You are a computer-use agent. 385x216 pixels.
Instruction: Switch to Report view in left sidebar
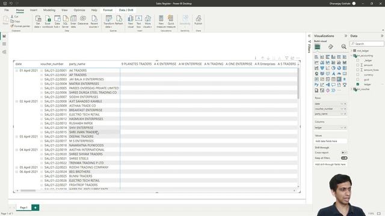point(4,36)
